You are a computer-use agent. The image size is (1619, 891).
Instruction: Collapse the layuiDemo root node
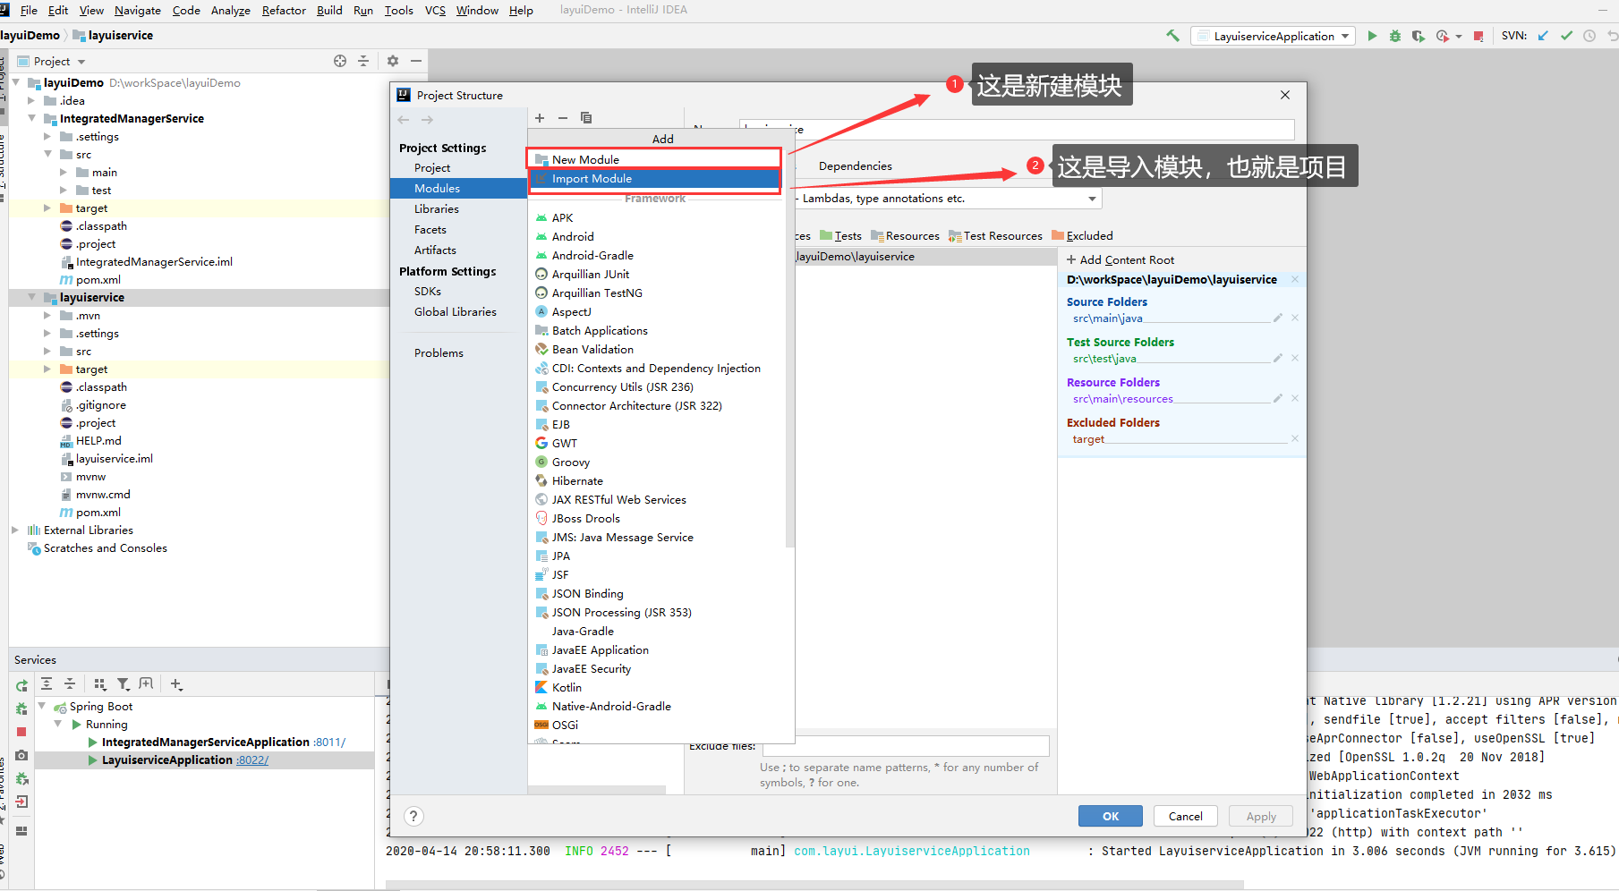point(16,83)
